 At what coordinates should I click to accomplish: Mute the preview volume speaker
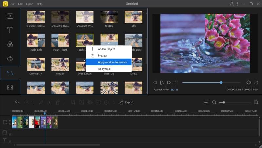(x=249, y=83)
